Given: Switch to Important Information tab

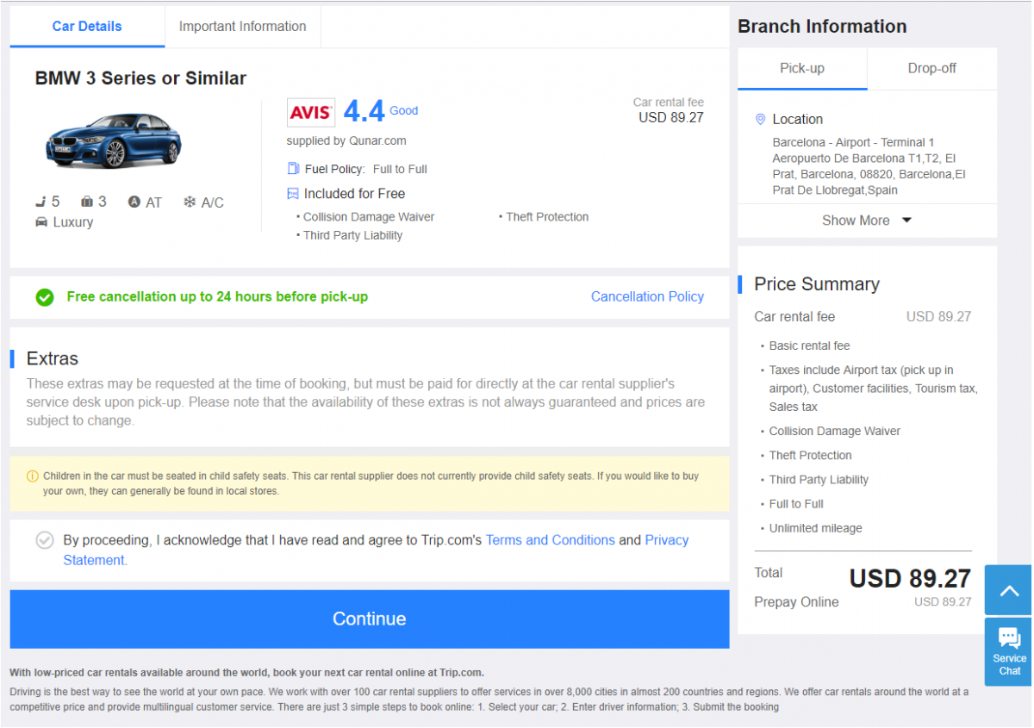Looking at the screenshot, I should coord(242,27).
